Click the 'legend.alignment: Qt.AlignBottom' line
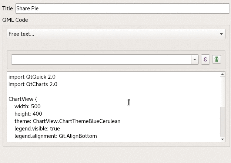Viewport: 231px width, 163px height. 56,136
